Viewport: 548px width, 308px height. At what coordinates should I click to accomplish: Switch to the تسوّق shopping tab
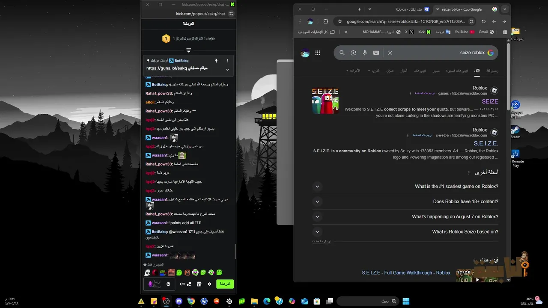[390, 71]
